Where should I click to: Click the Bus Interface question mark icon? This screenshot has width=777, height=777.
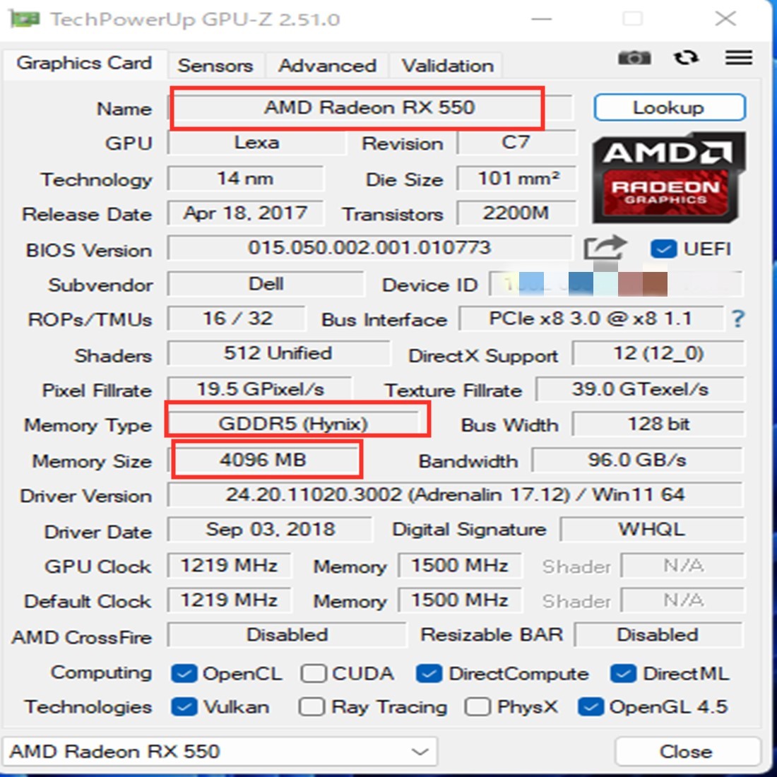click(x=738, y=319)
